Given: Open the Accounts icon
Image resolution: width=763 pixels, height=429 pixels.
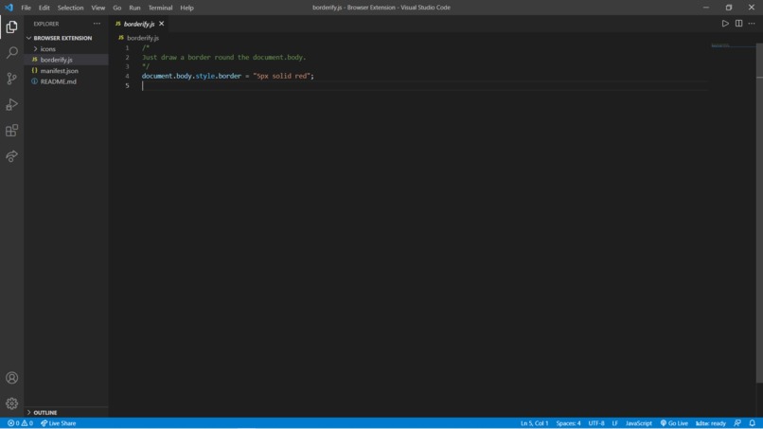Looking at the screenshot, I should (x=11, y=377).
